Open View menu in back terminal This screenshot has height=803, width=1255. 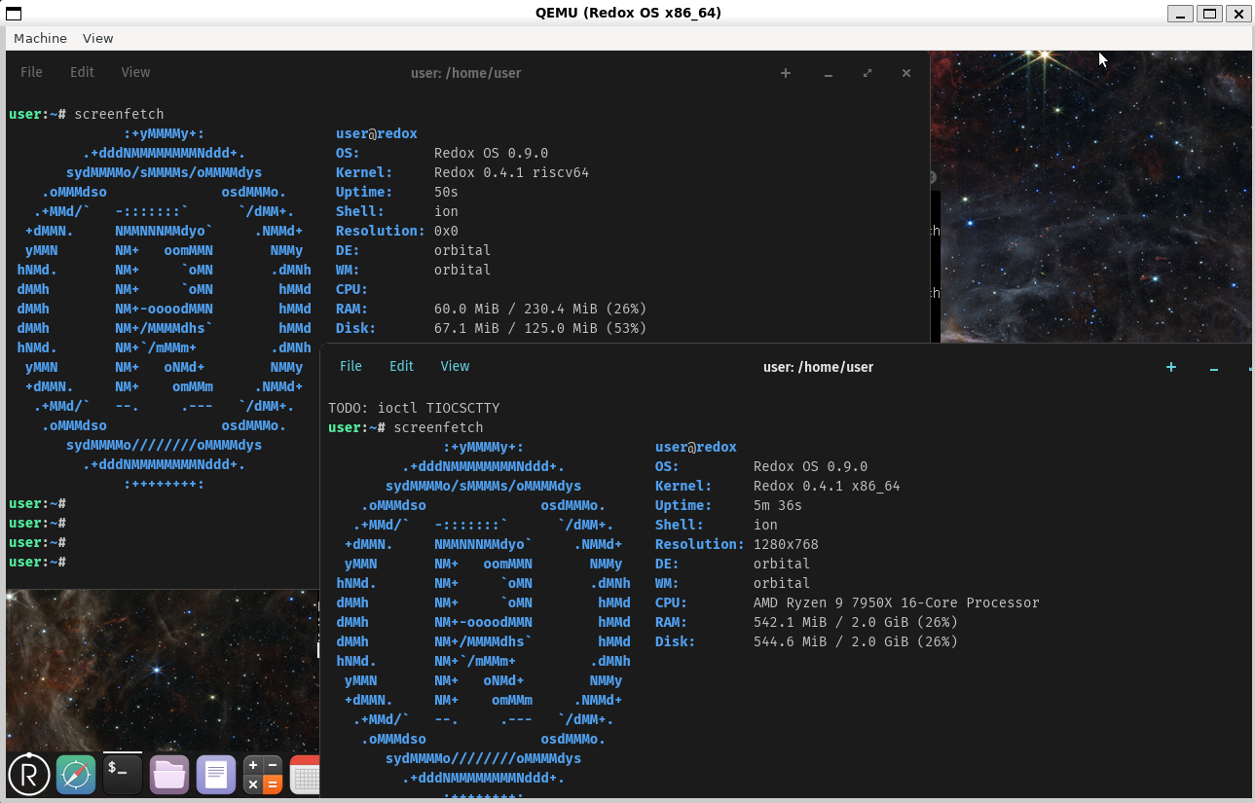point(135,72)
